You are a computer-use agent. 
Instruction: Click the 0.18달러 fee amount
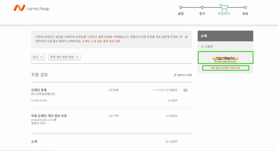(173, 101)
